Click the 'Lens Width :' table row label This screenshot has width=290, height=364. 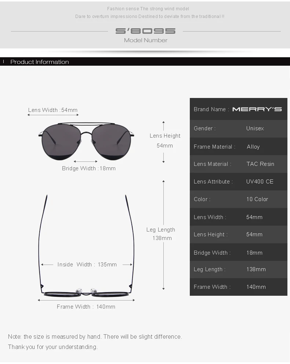coord(210,217)
